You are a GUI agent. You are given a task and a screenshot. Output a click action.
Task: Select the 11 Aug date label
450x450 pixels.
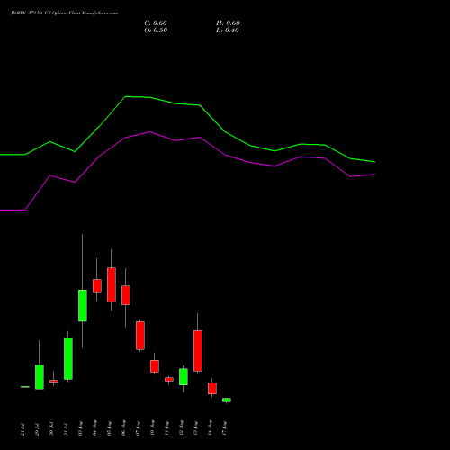click(166, 428)
